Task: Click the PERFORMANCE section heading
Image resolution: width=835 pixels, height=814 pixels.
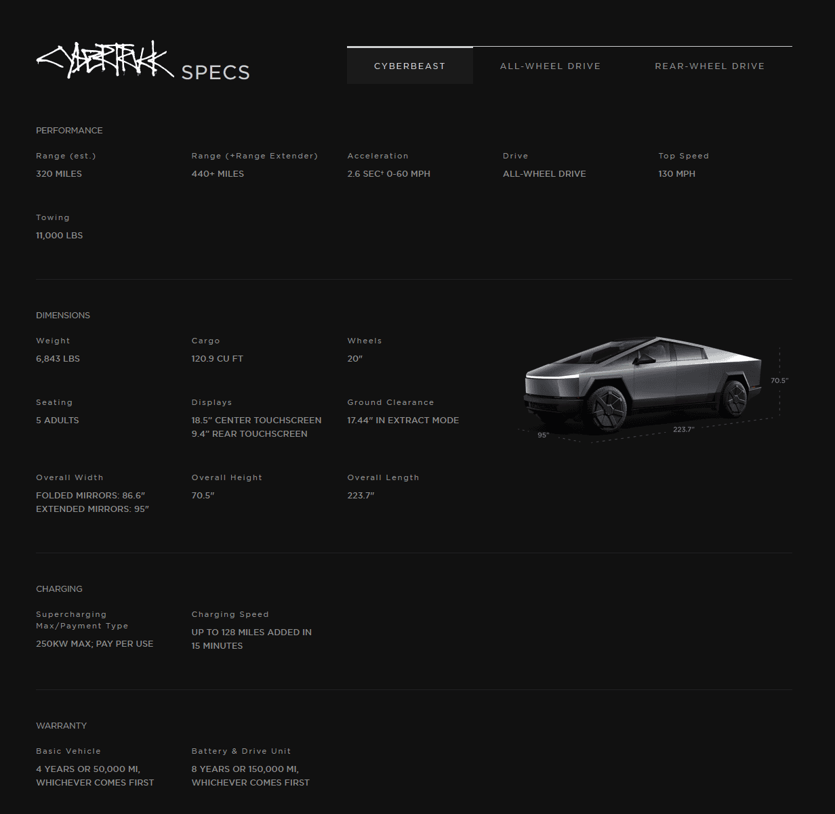Action: click(69, 130)
